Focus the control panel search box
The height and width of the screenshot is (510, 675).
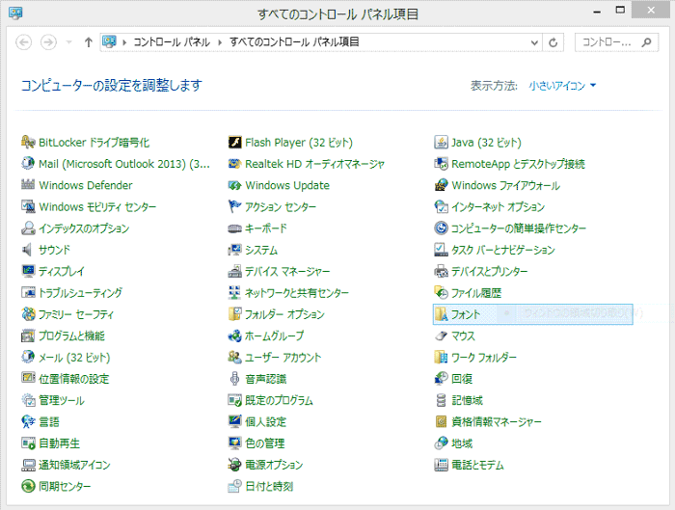click(x=616, y=42)
